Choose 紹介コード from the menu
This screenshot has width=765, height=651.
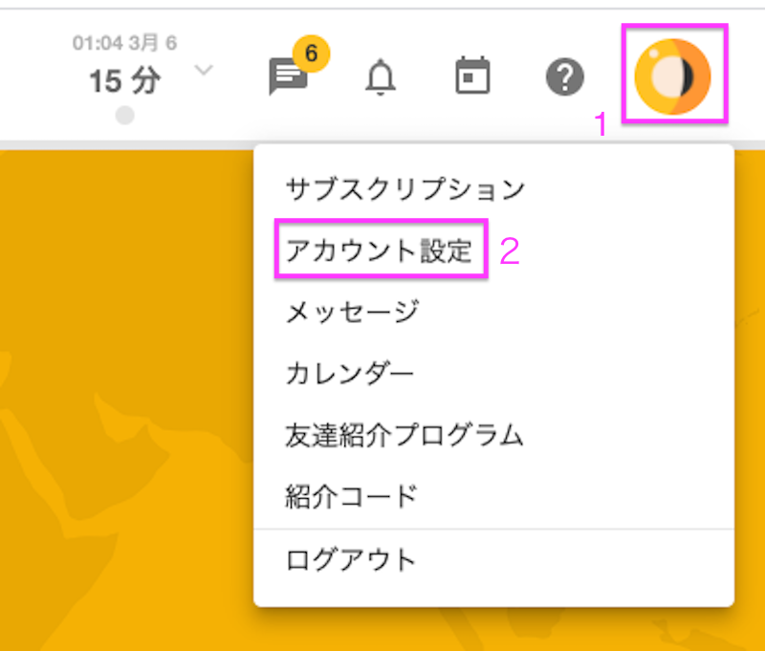(352, 496)
